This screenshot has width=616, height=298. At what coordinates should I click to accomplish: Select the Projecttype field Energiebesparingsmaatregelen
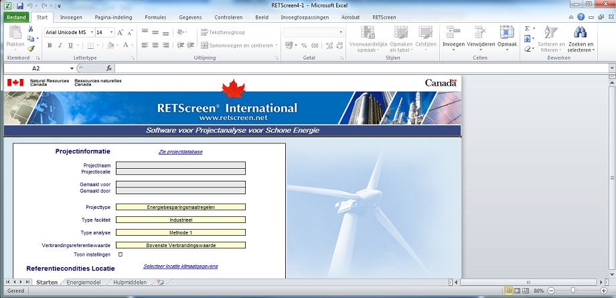click(181, 207)
